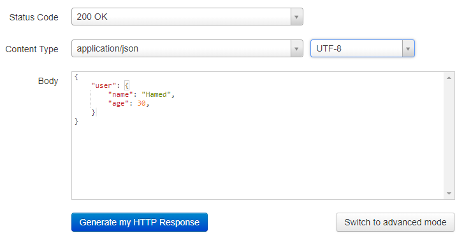The width and height of the screenshot is (464, 240).
Task: Click the age value 30
Action: tap(141, 103)
